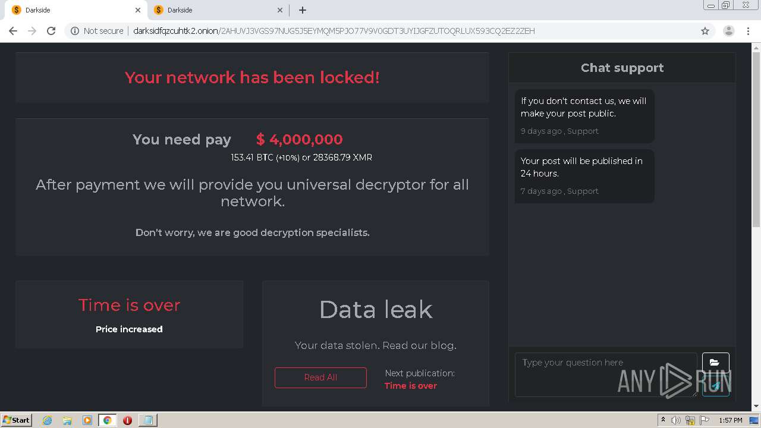Click the address bar URL
Image resolution: width=761 pixels, height=428 pixels.
click(x=333, y=31)
